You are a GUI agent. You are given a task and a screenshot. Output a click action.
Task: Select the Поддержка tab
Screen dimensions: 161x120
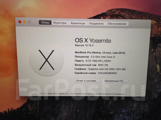(96, 23)
